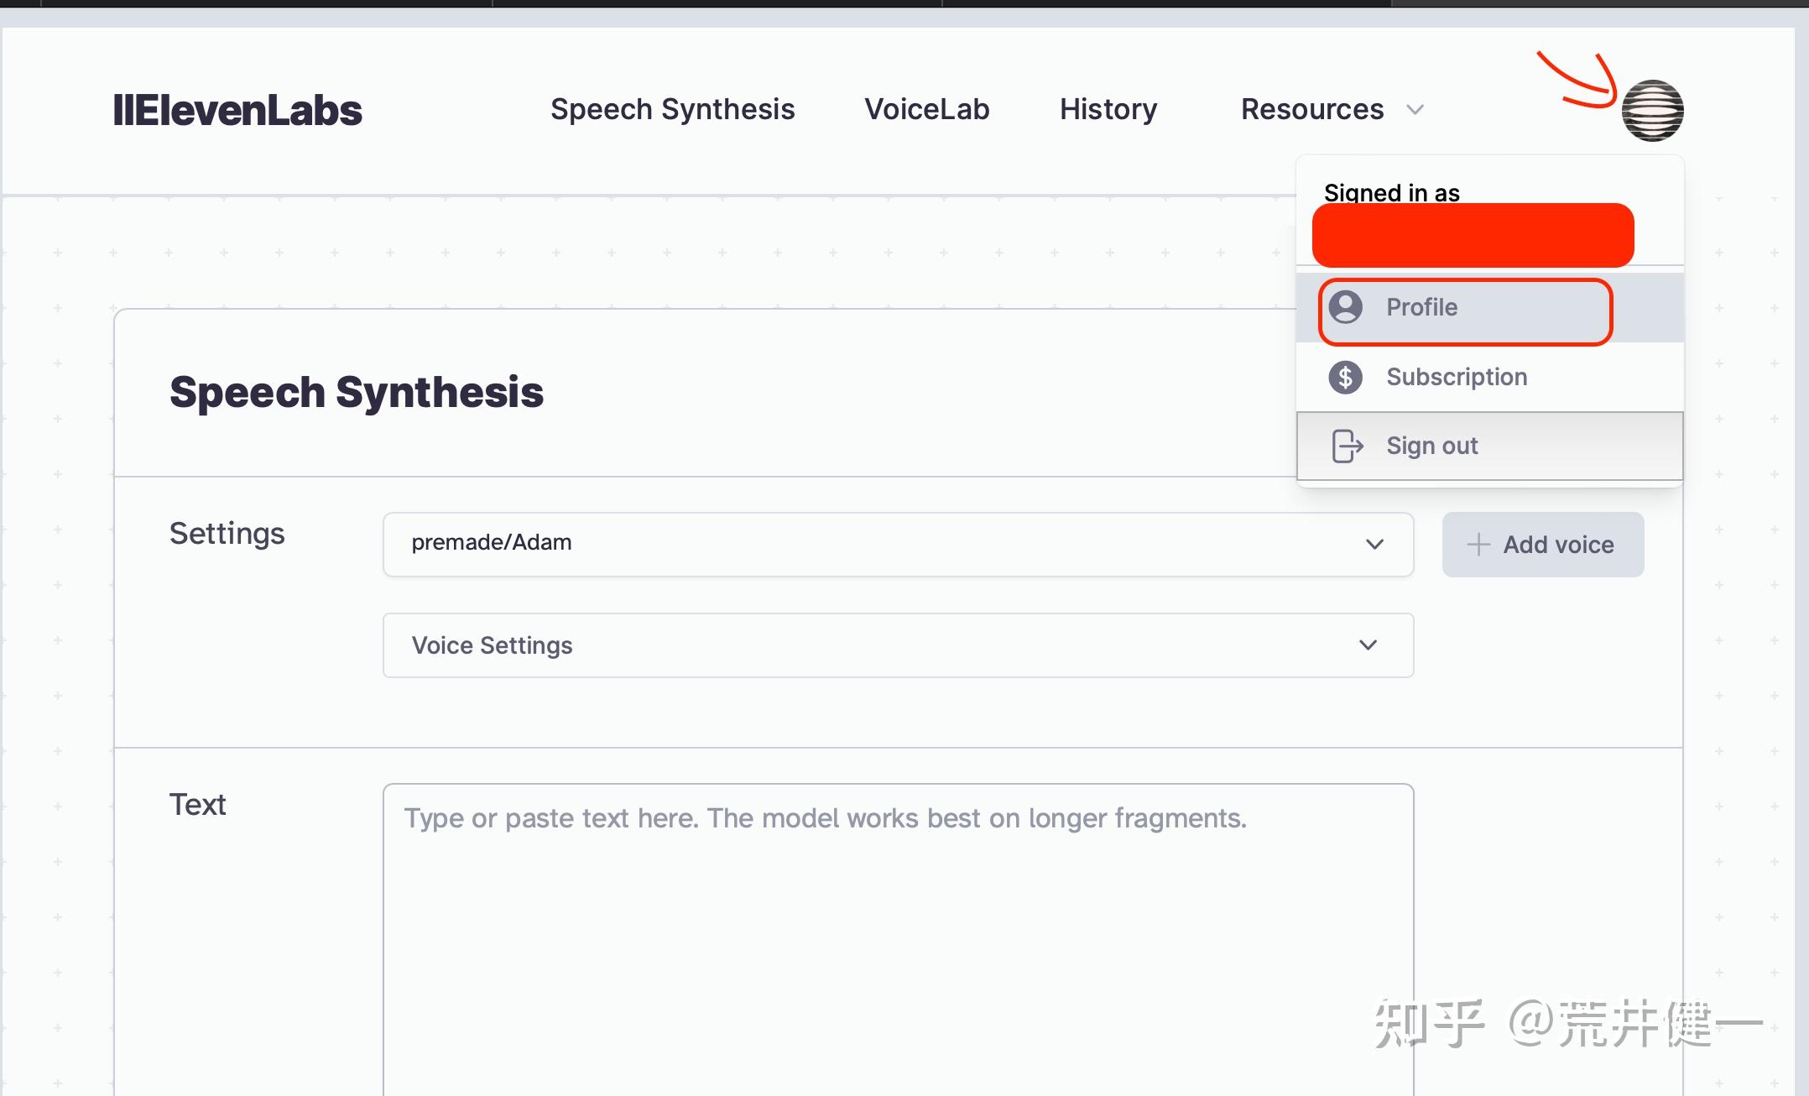
Task: Click the Voice Settings chevron arrow
Action: (x=1368, y=645)
